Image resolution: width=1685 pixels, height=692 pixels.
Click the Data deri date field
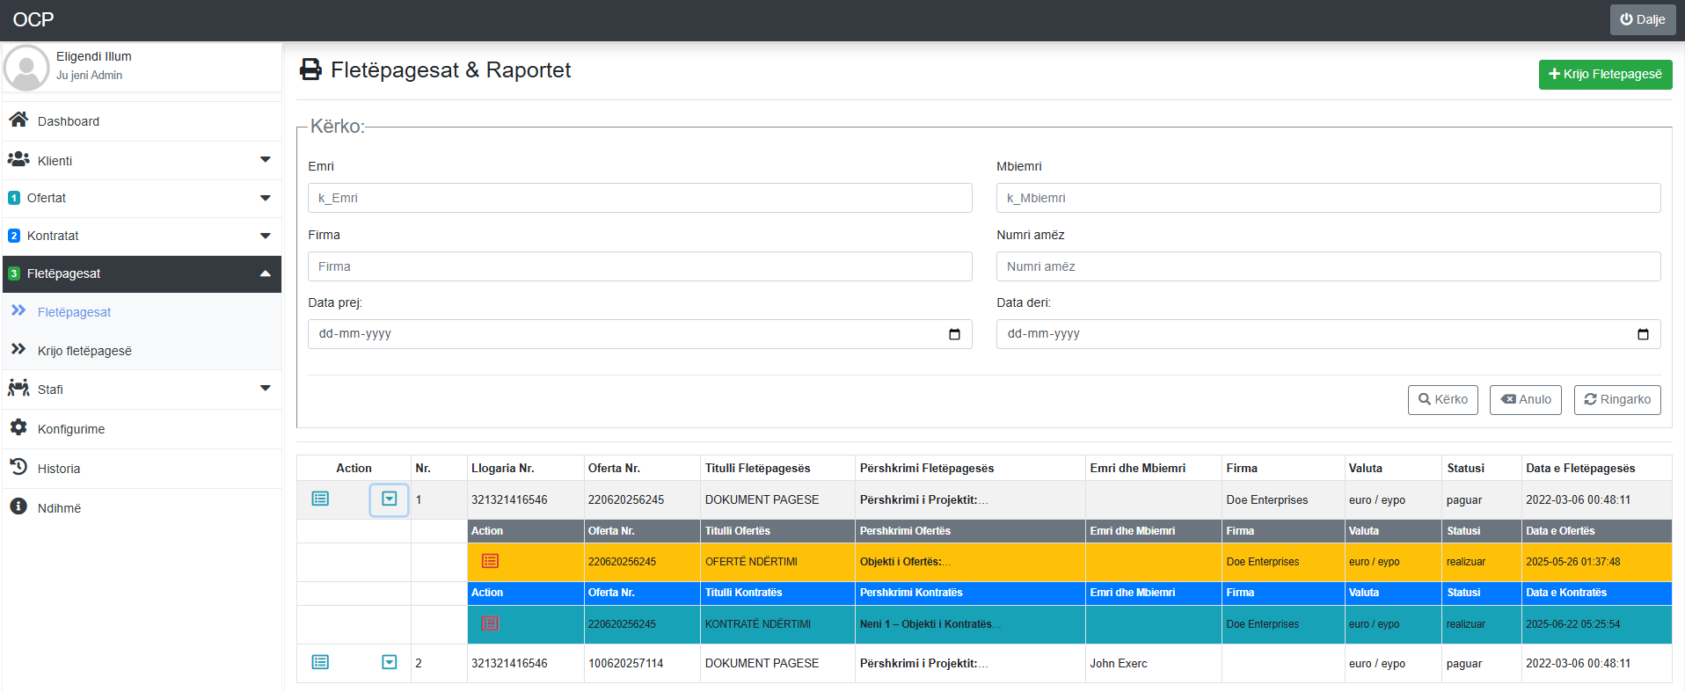click(1328, 334)
